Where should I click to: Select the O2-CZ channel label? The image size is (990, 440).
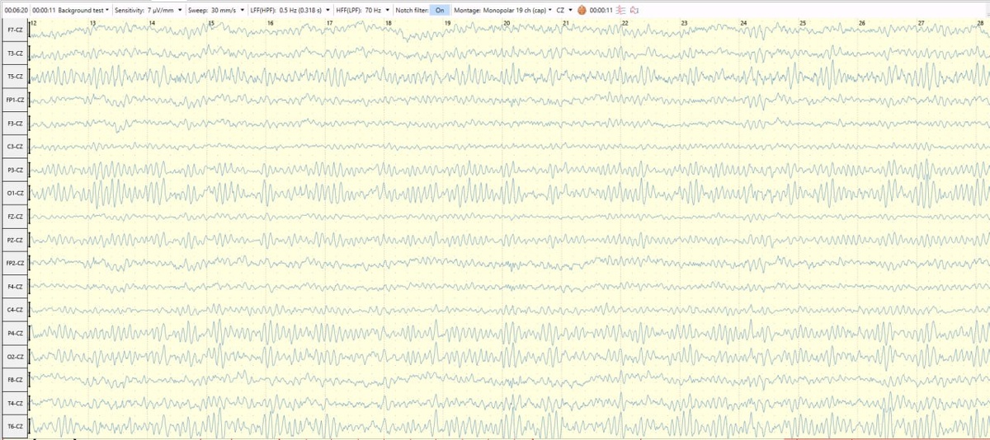(15, 357)
